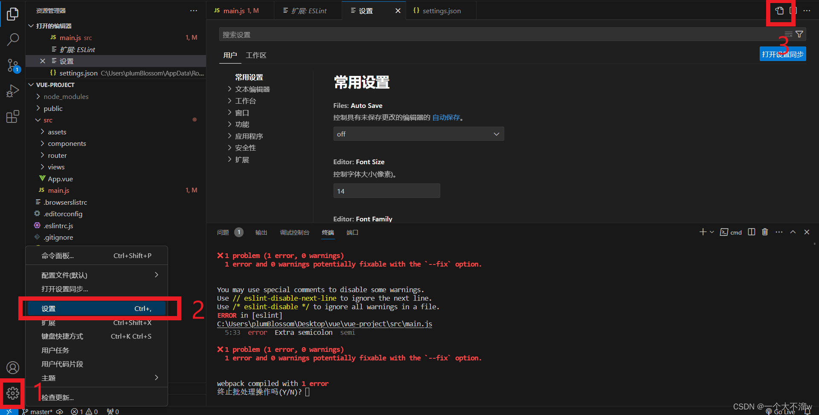Open the Run and Debug view

click(13, 91)
